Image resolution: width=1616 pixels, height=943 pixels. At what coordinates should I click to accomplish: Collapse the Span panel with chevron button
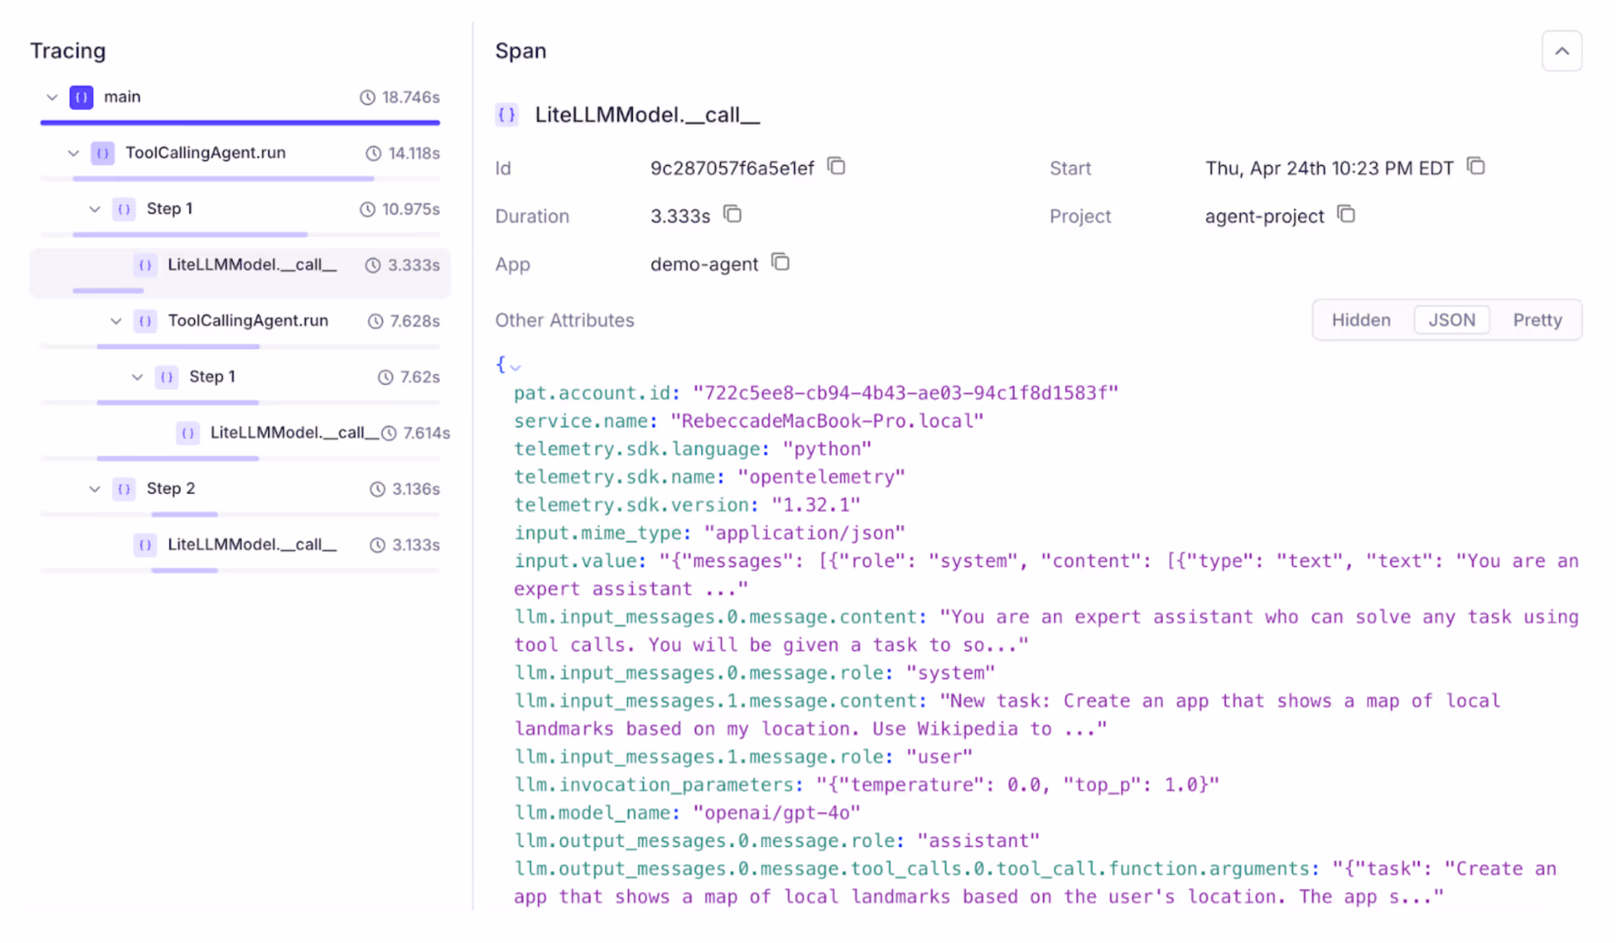[x=1561, y=51]
